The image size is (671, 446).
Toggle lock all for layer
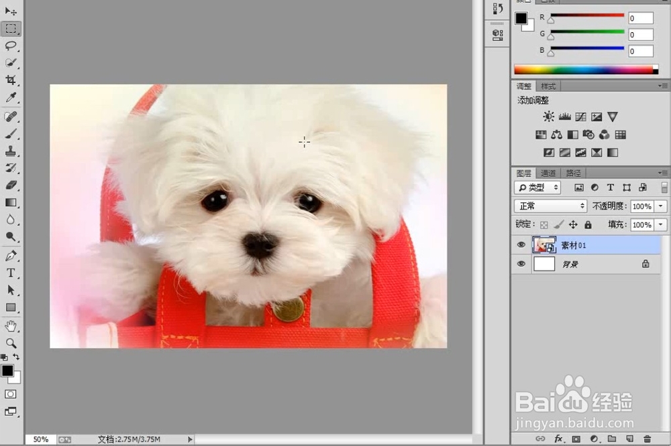[x=588, y=224]
